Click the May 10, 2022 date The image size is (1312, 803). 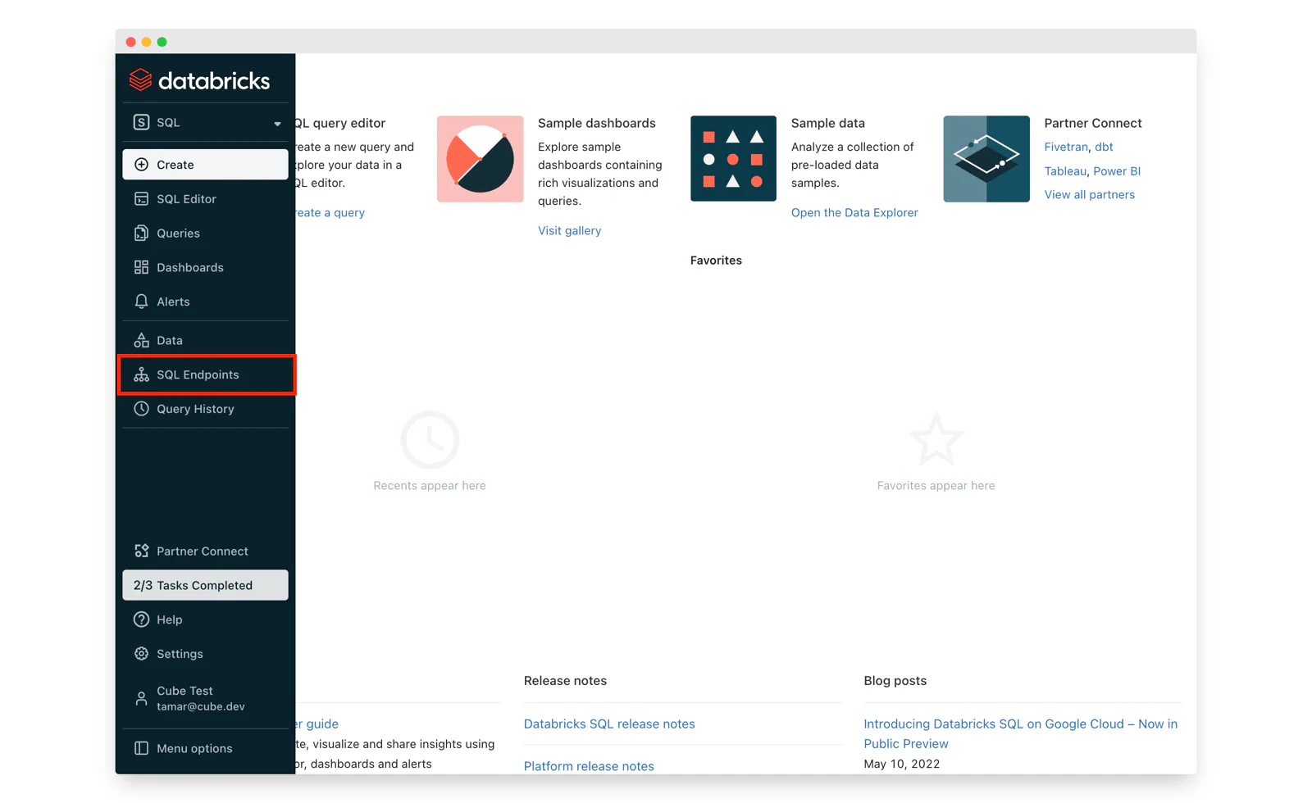901,764
